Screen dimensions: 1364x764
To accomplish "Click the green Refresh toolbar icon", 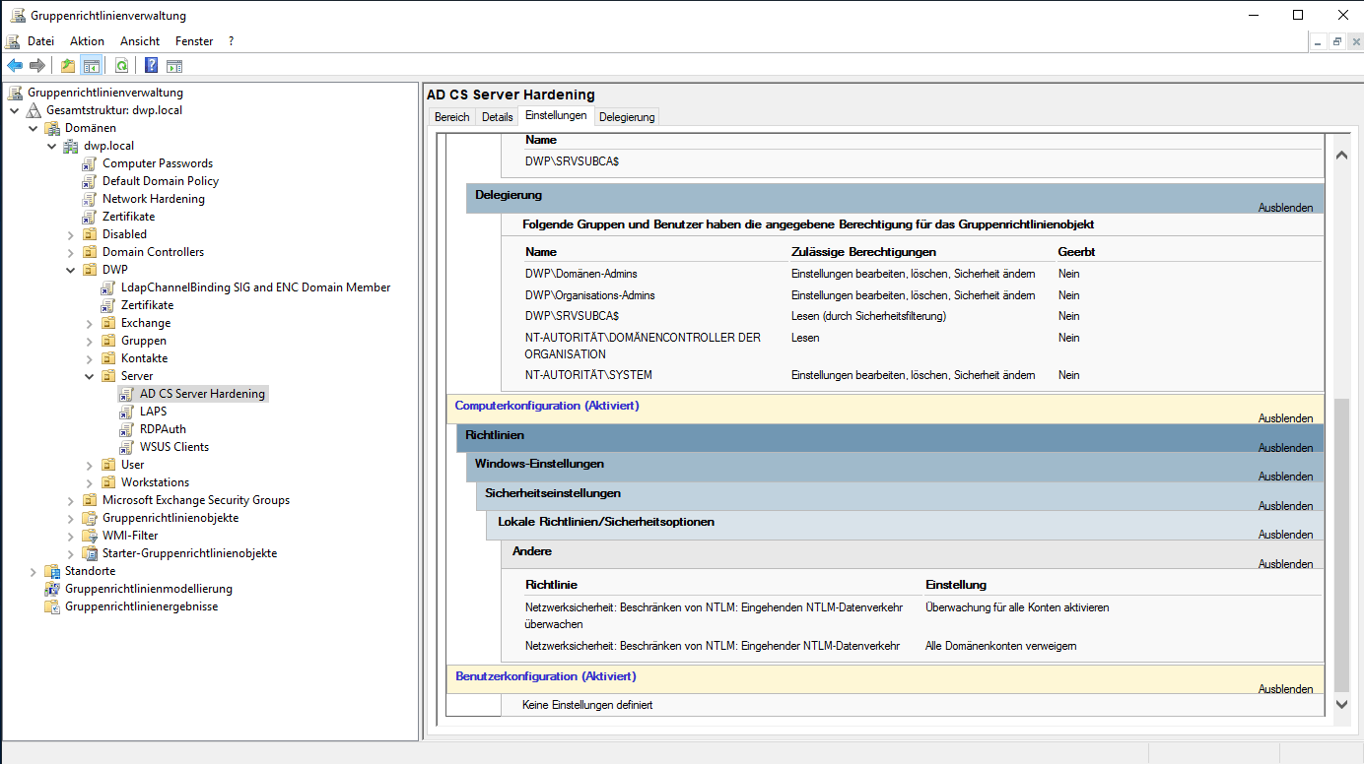I will click(x=121, y=66).
